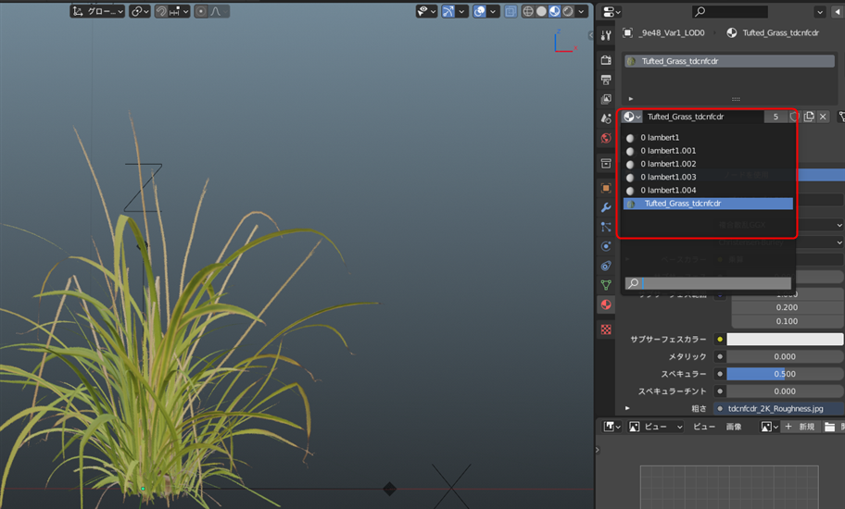This screenshot has width=845, height=509.
Task: Open the snapping options dropdown
Action: click(x=179, y=11)
